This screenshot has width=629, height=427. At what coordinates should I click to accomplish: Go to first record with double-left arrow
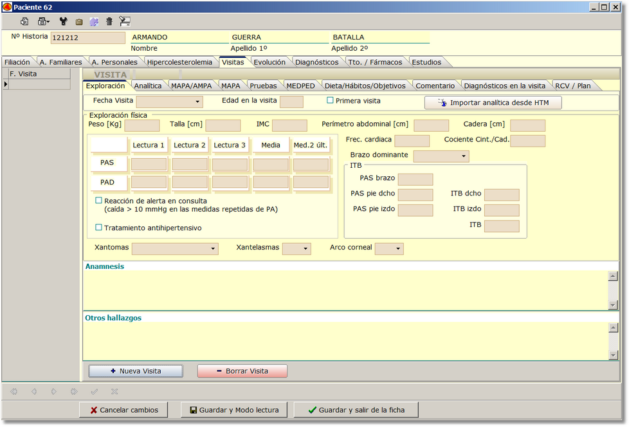[x=14, y=392]
